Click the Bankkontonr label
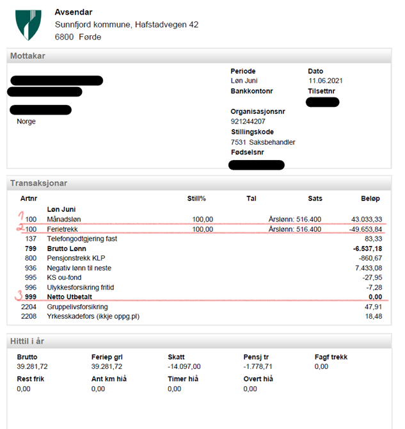405x429 pixels. click(251, 91)
